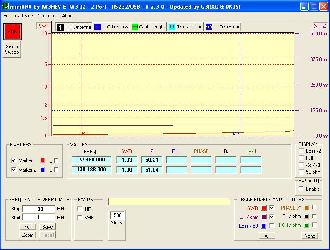The width and height of the screenshot is (330, 250).
Task: Switch to Transmission mode icon
Action: [172, 27]
